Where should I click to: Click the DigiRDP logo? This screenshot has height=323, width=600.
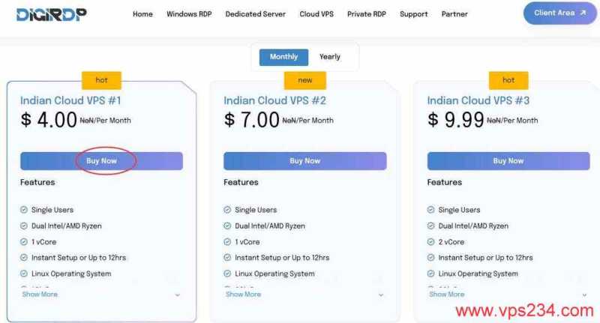click(51, 13)
